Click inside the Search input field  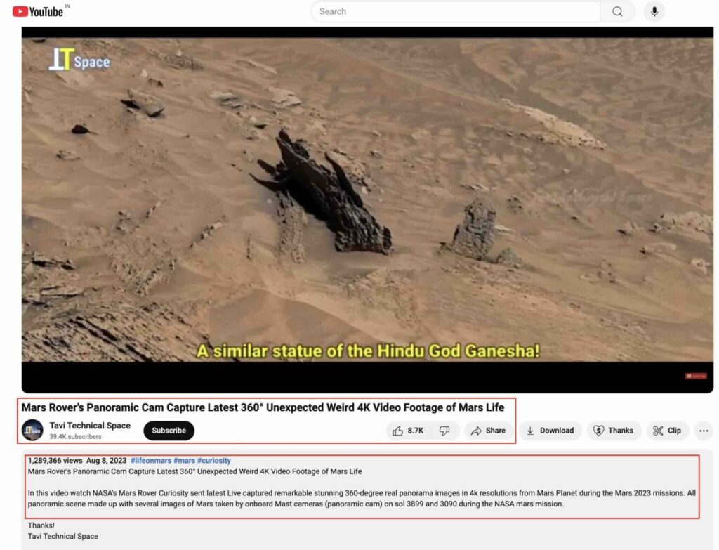tap(455, 11)
